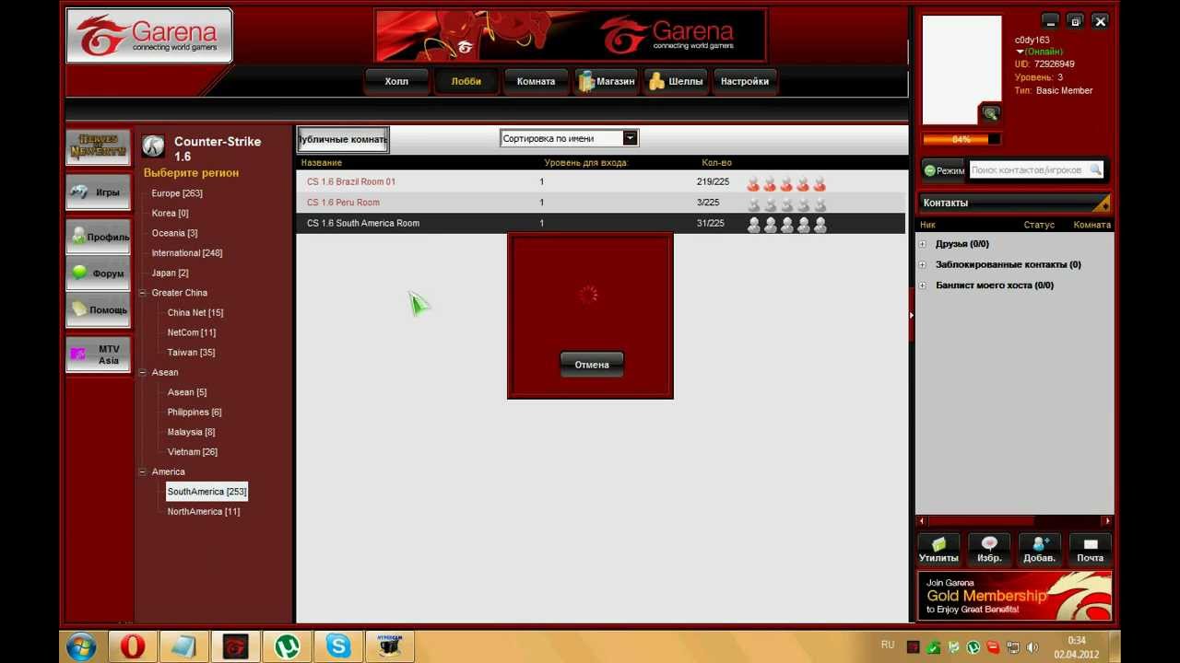
Task: Open Почта (Mail) in the contacts panel
Action: click(x=1091, y=549)
